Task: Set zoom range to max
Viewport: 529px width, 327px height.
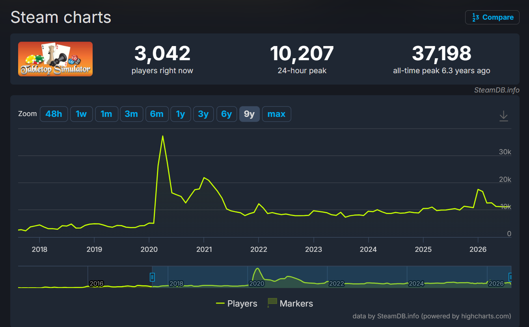Action: click(x=276, y=114)
